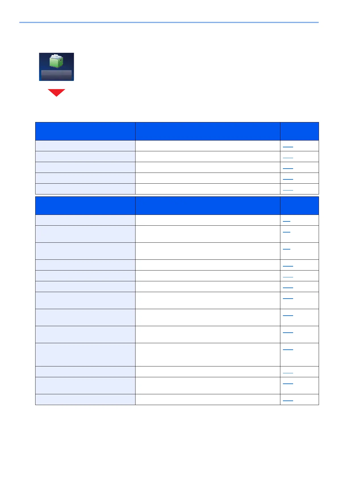
Task: Open page link in second table's first row
Action: (x=287, y=220)
